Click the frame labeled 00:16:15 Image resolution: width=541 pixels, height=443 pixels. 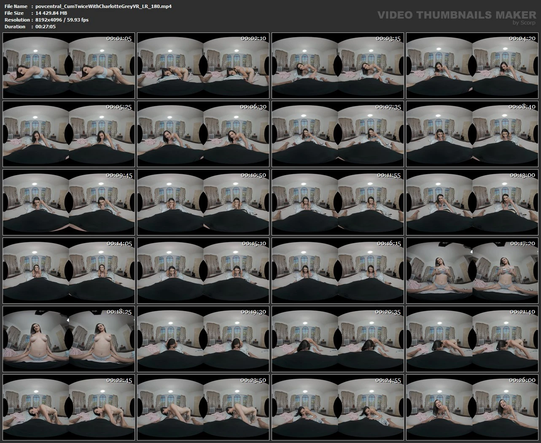click(x=338, y=270)
